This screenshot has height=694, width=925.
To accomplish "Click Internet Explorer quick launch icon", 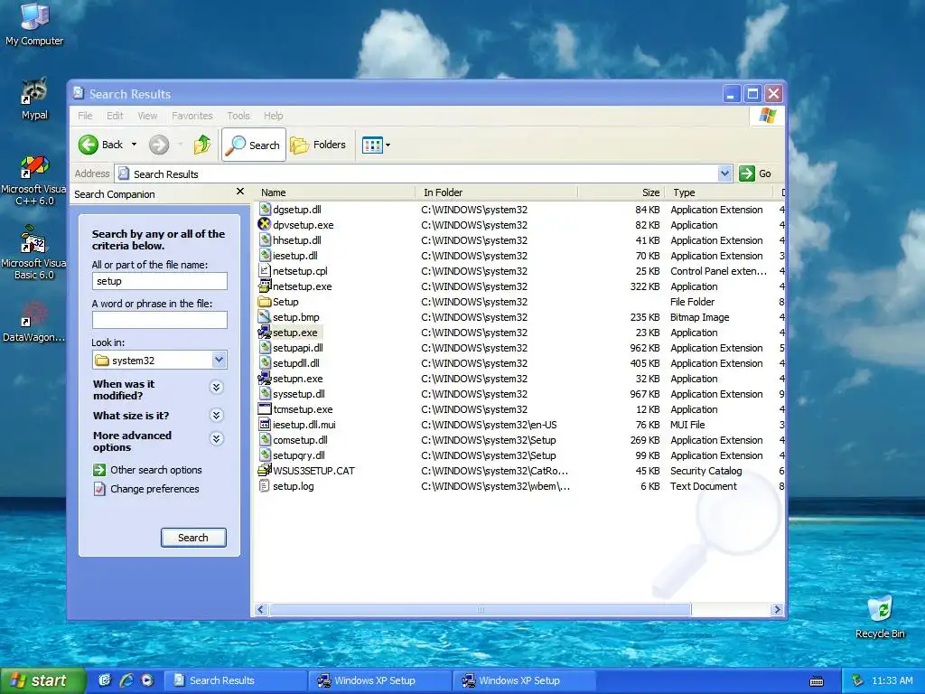I will click(126, 680).
